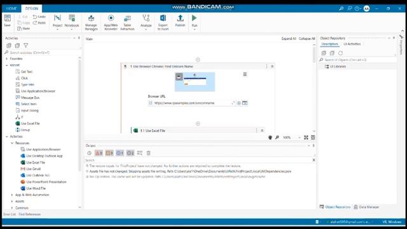Open hamburger menu in Use Browser card
The width and height of the screenshot is (407, 229).
point(245,74)
